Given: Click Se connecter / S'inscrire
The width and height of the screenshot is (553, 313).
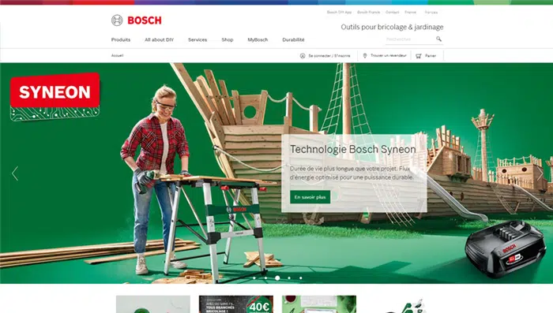Looking at the screenshot, I should pos(329,56).
